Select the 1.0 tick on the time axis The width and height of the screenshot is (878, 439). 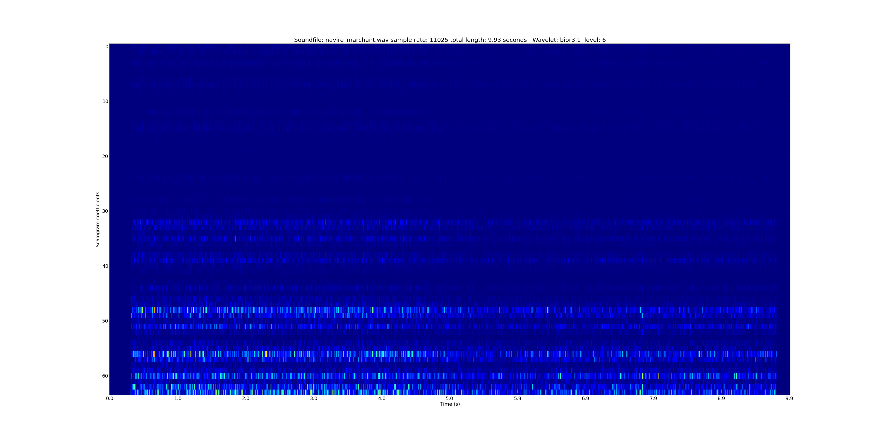[x=178, y=398]
